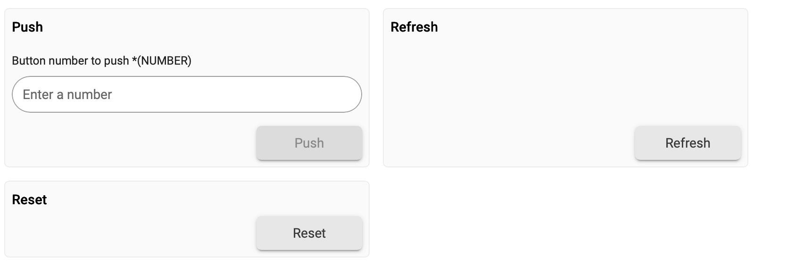The image size is (795, 266).
Task: Trigger Refresh from the Refresh panel
Action: point(688,143)
